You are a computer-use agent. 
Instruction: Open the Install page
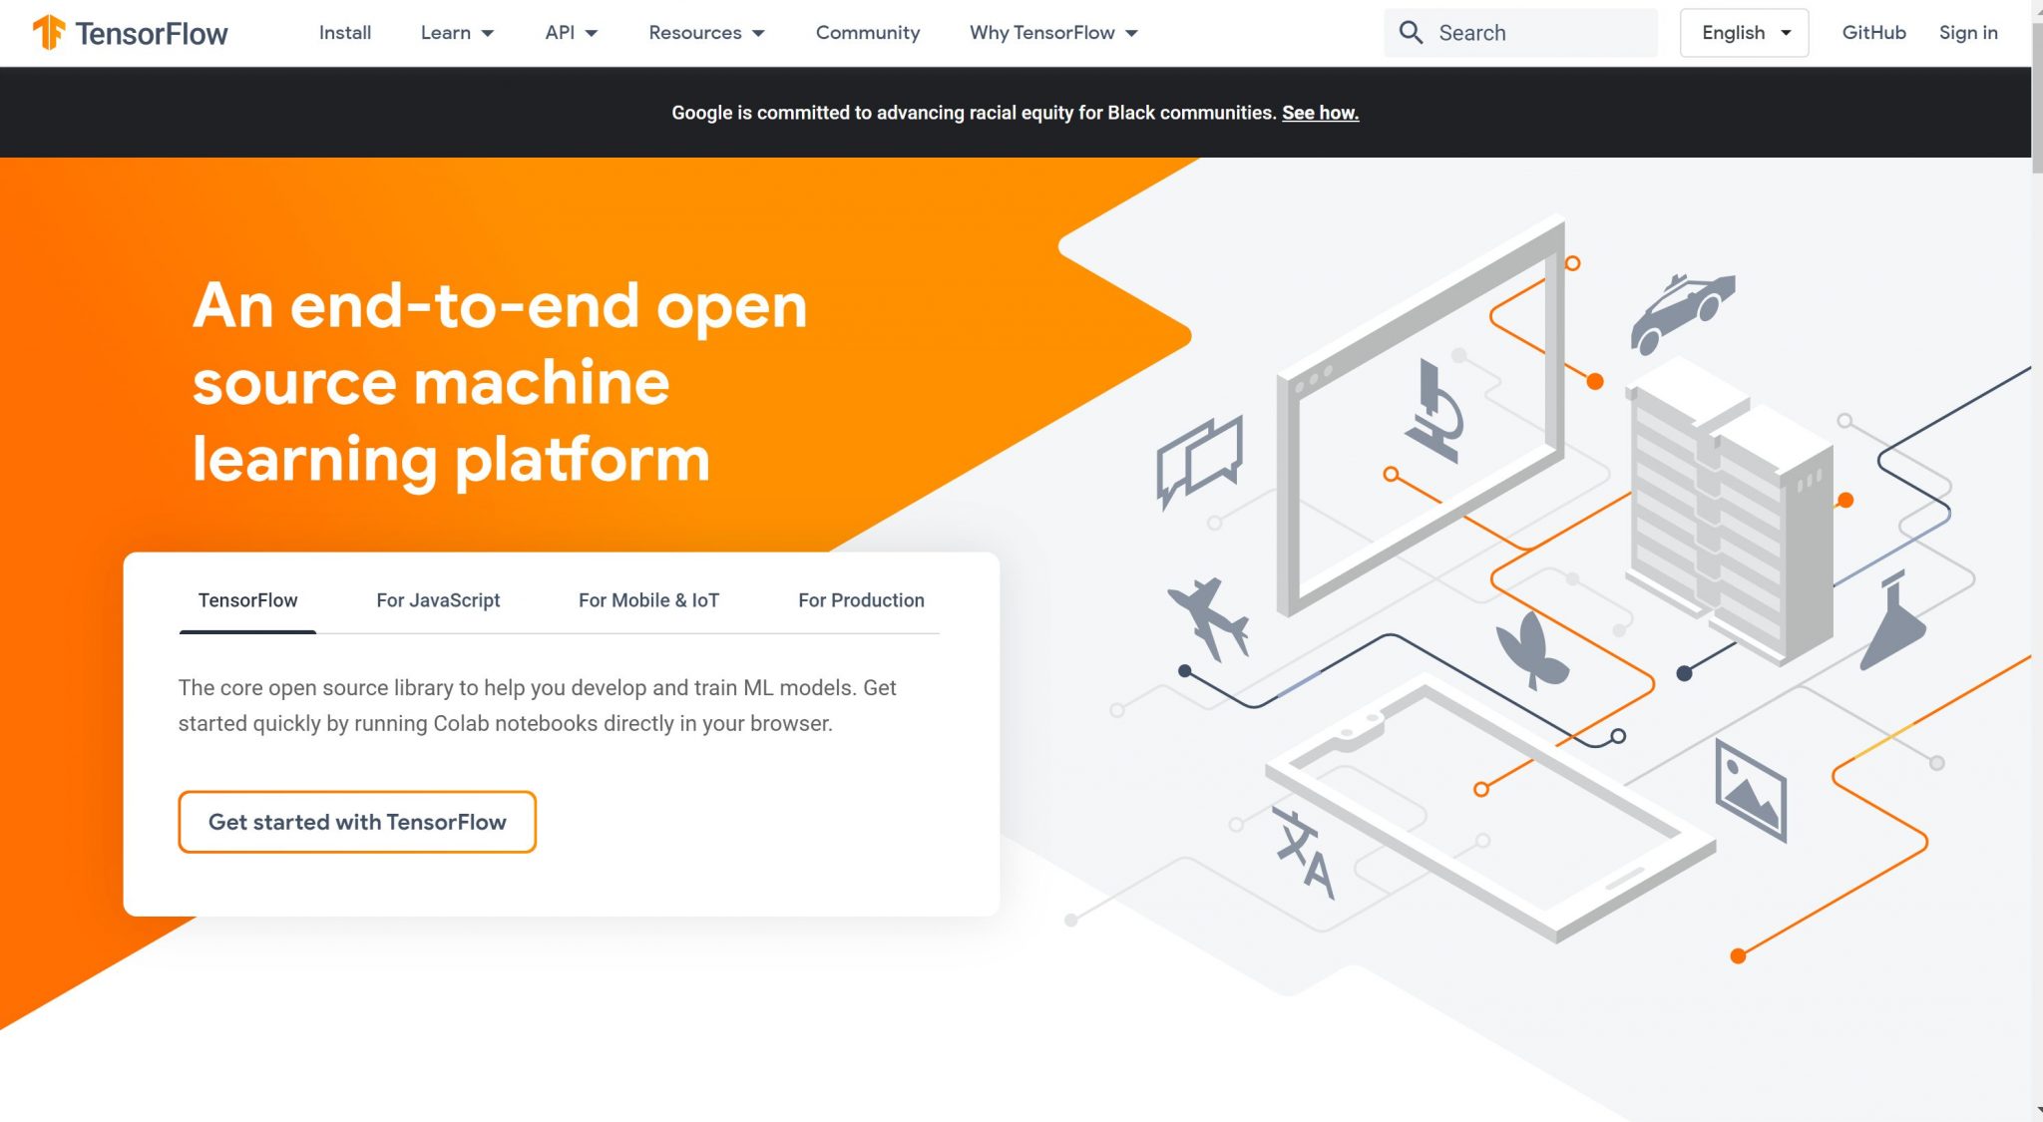click(345, 33)
